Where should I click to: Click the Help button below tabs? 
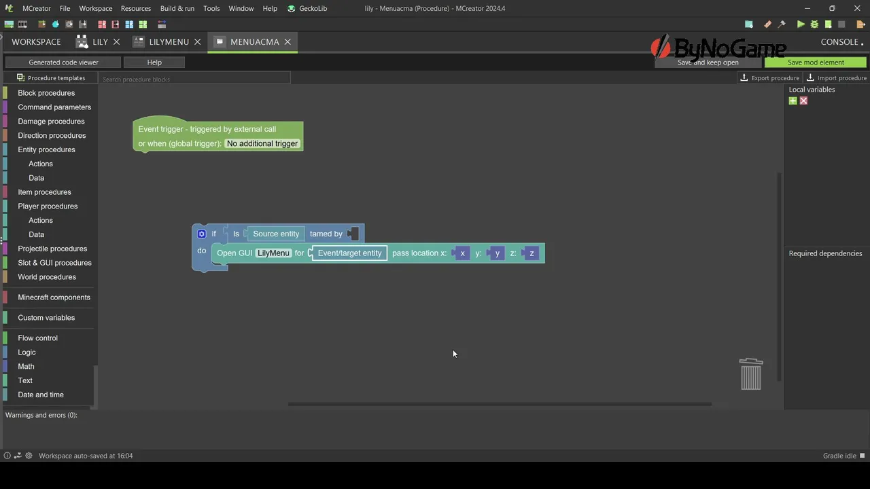tap(154, 62)
